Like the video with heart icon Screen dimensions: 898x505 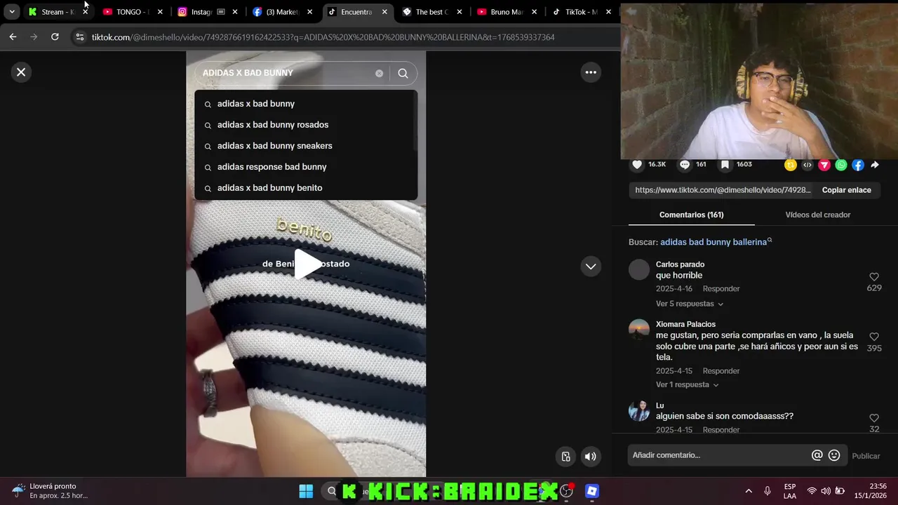(637, 165)
